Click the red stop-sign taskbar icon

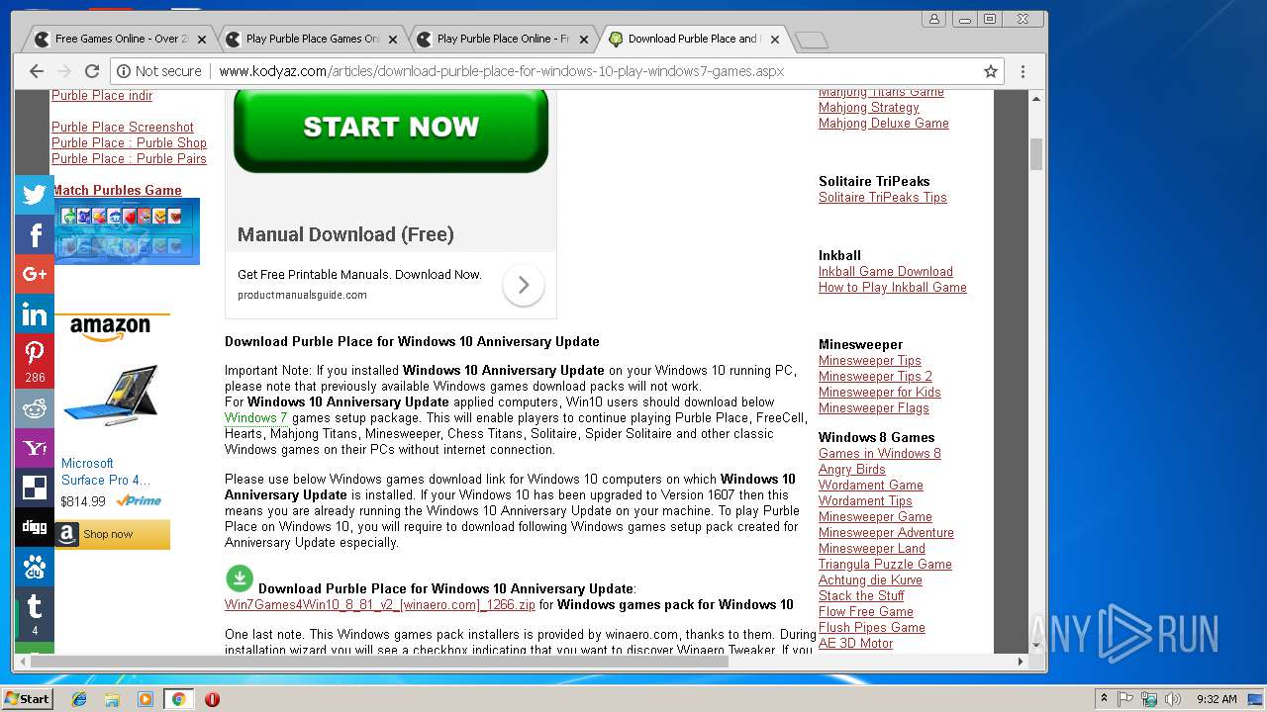pyautogui.click(x=212, y=699)
